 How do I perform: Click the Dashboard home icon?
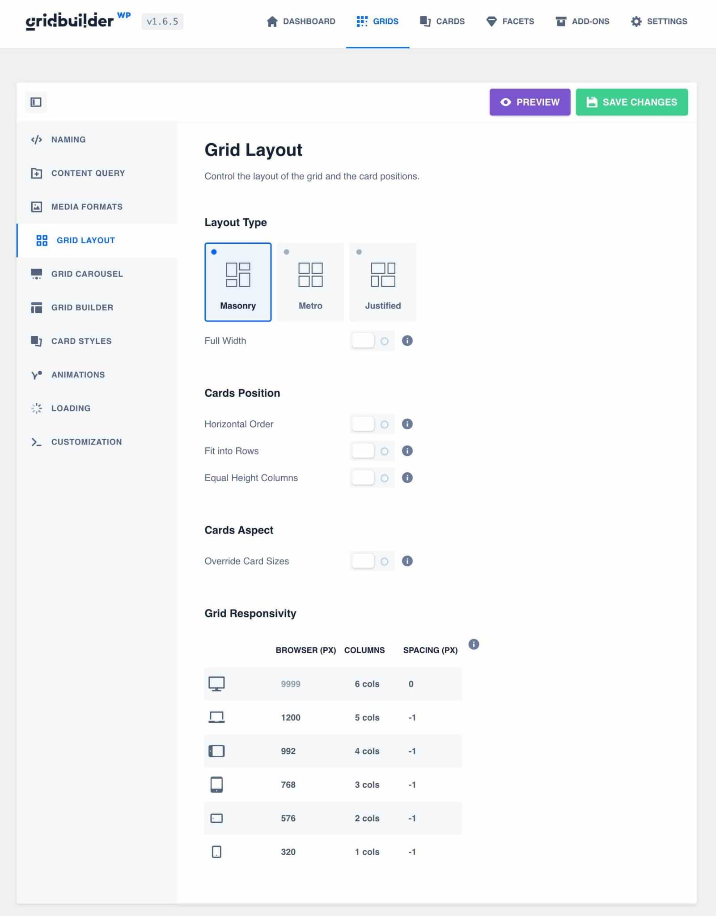[272, 21]
